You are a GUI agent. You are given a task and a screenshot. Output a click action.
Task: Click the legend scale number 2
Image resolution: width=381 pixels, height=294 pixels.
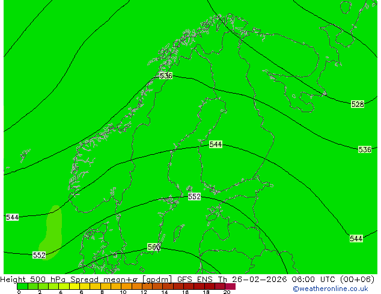(40, 292)
